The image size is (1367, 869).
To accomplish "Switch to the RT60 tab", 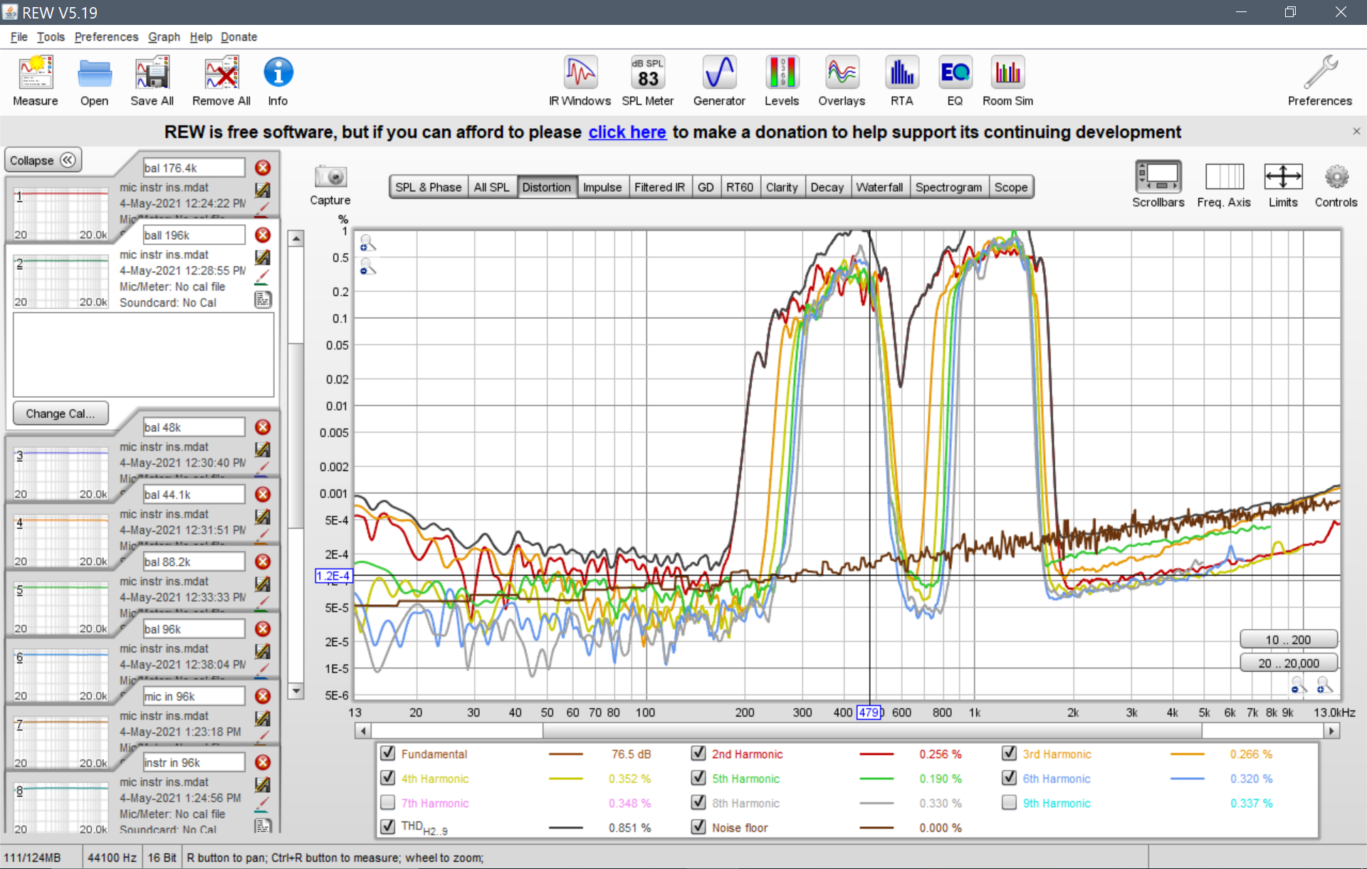I will coord(740,187).
